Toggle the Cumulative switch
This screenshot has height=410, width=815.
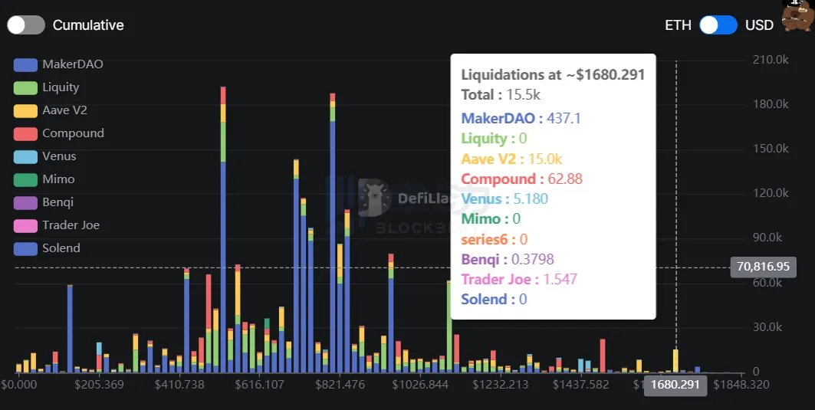26,25
